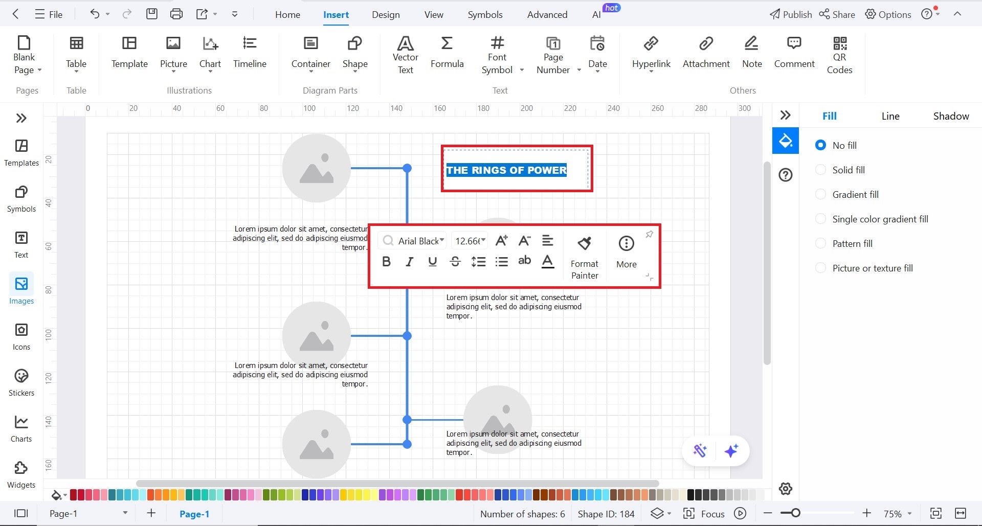Apply Italic in floating text toolbar
The height and width of the screenshot is (526, 982).
(x=409, y=262)
